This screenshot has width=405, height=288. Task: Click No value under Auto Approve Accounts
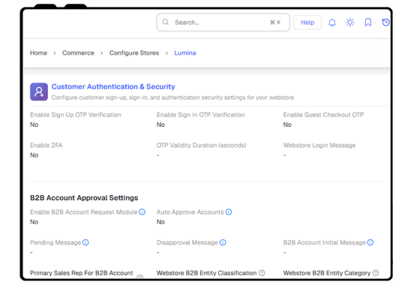point(160,222)
